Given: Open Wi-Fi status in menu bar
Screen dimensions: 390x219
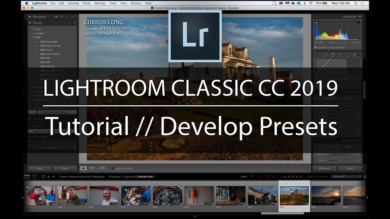Looking at the screenshot, I should [x=311, y=3].
